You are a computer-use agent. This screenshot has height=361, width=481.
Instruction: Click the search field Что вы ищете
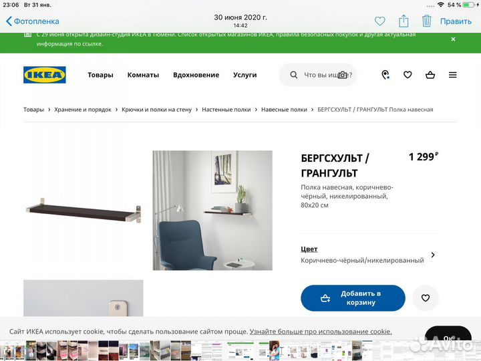point(318,75)
